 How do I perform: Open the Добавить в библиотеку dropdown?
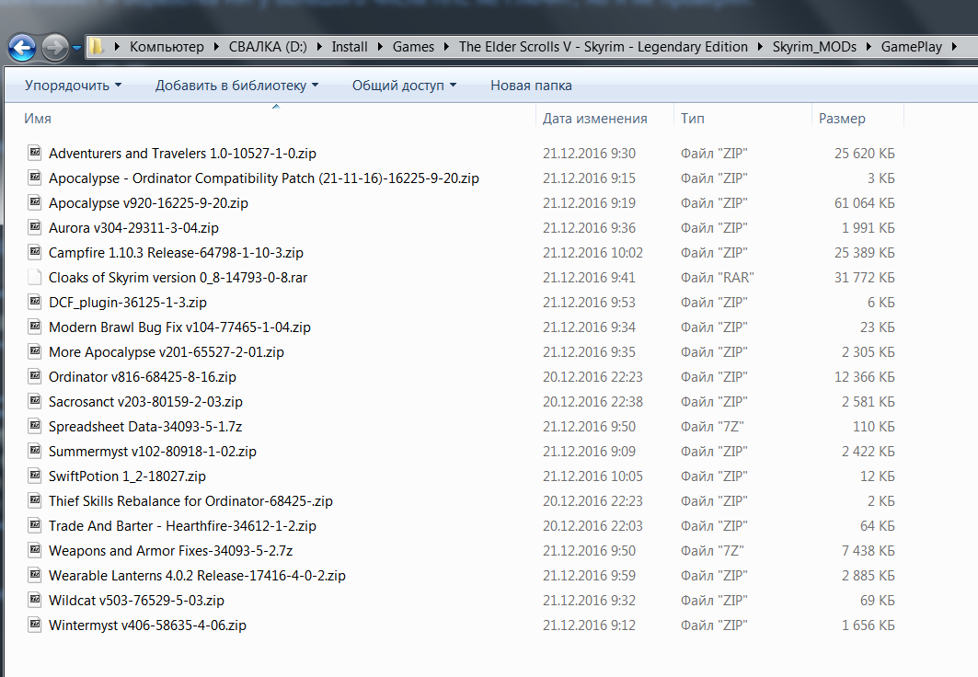click(236, 86)
